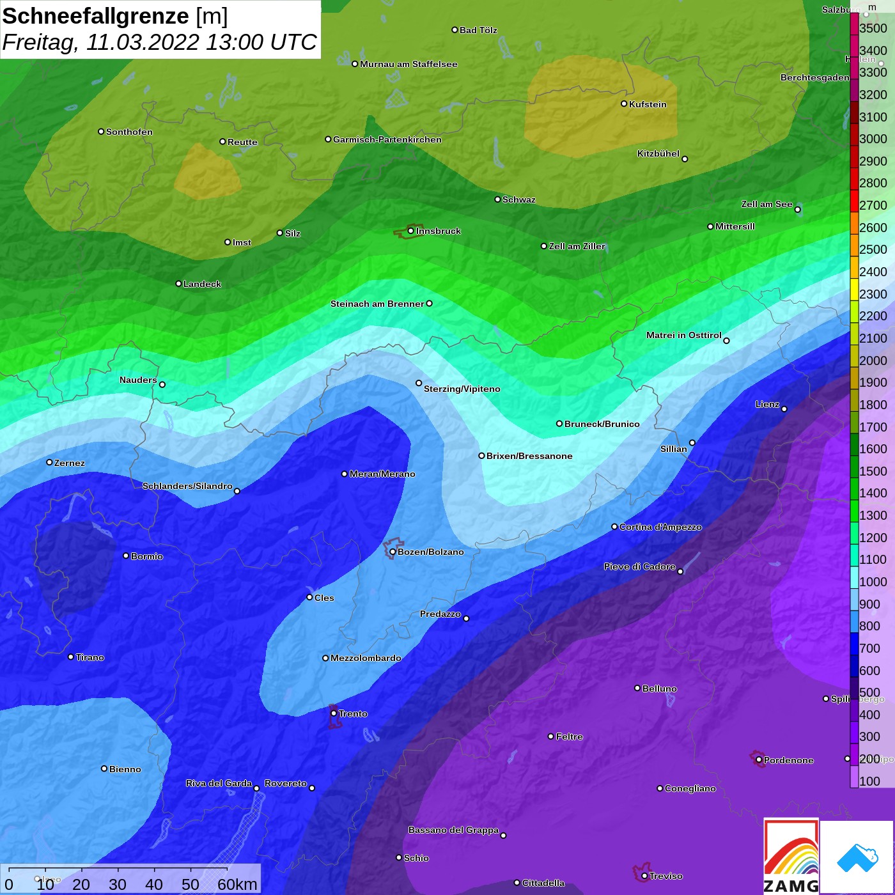
Task: Click the Trento city marker
Action: (334, 713)
